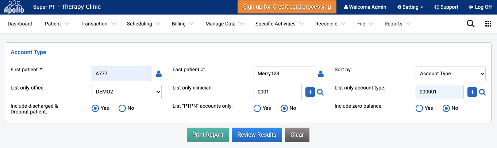Expand the Setting dropdown in header
Viewport: 497px width, 148px height.
tap(410, 7)
